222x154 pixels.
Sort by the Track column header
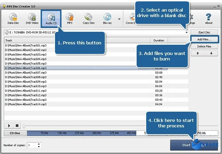pyautogui.click(x=77, y=40)
